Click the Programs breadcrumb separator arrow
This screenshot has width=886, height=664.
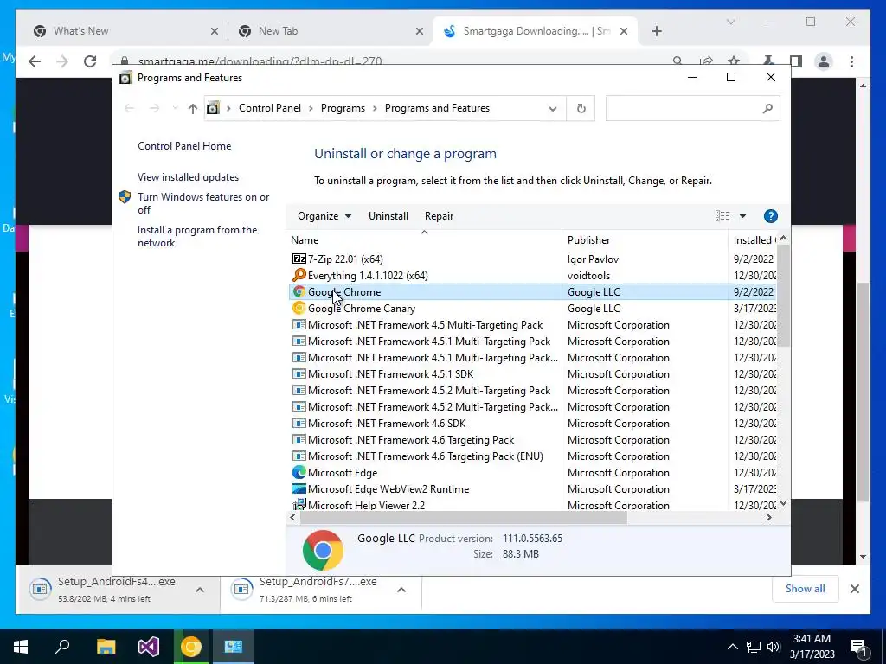tap(376, 108)
